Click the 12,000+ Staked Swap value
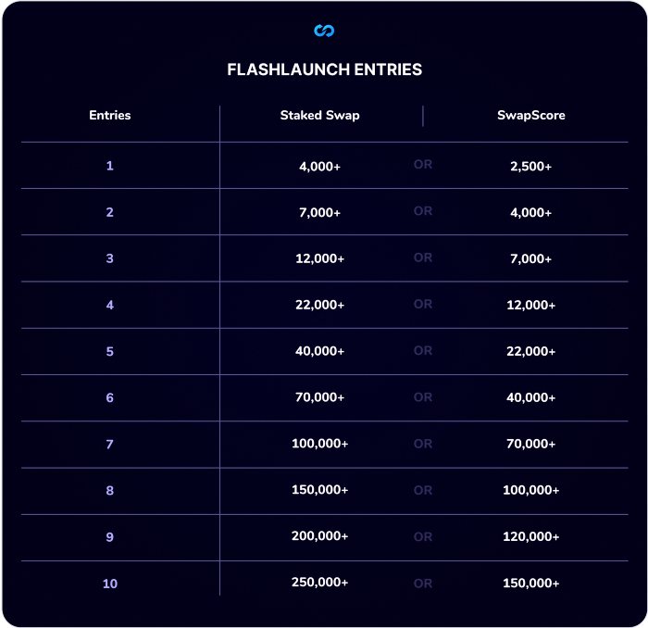The height and width of the screenshot is (628, 648). (x=320, y=258)
